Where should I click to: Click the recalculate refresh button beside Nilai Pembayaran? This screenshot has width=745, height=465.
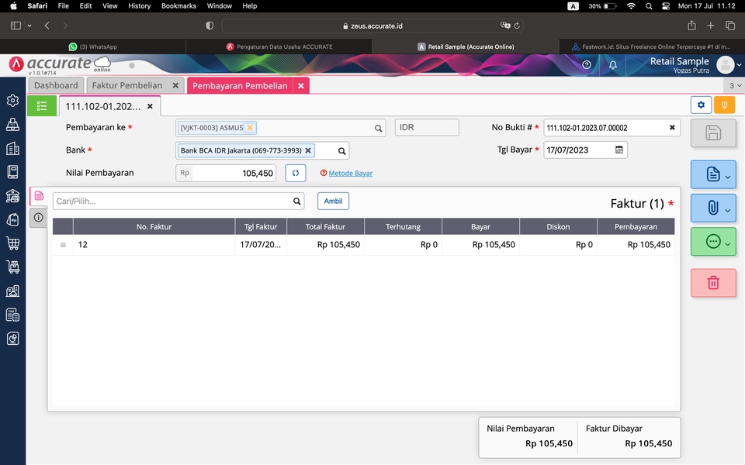296,173
